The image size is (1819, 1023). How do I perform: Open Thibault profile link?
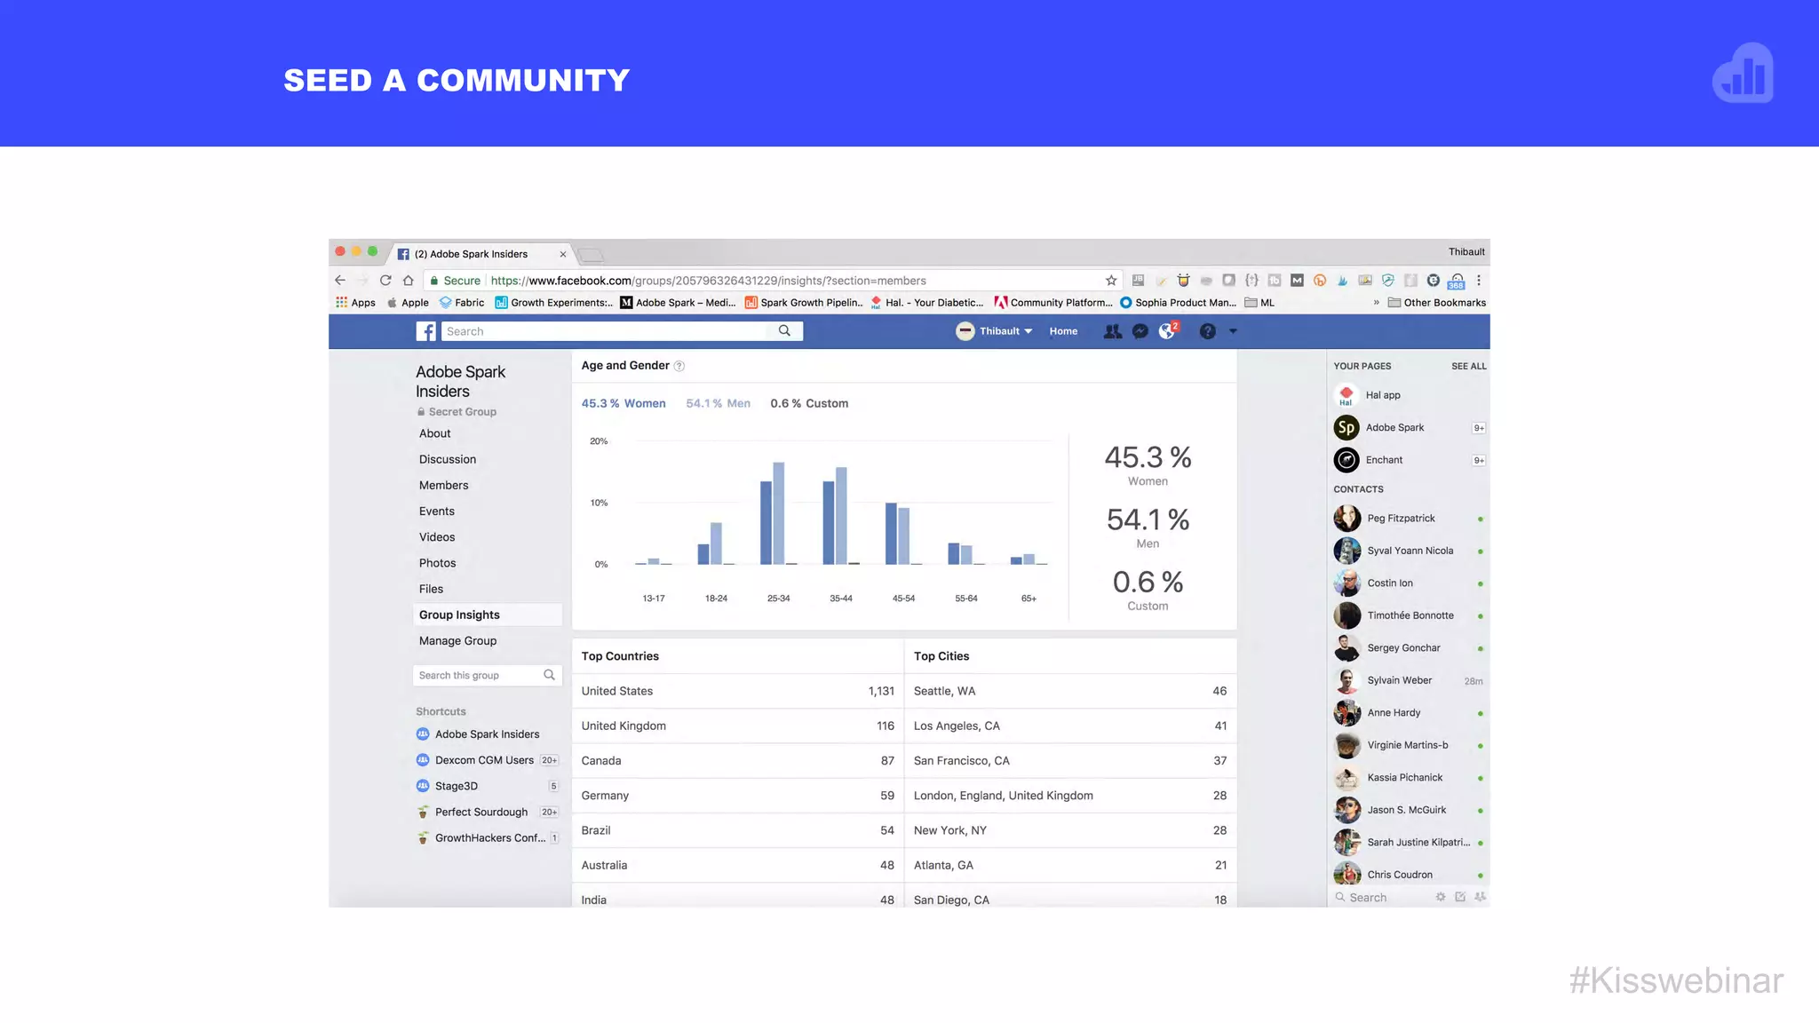click(992, 331)
